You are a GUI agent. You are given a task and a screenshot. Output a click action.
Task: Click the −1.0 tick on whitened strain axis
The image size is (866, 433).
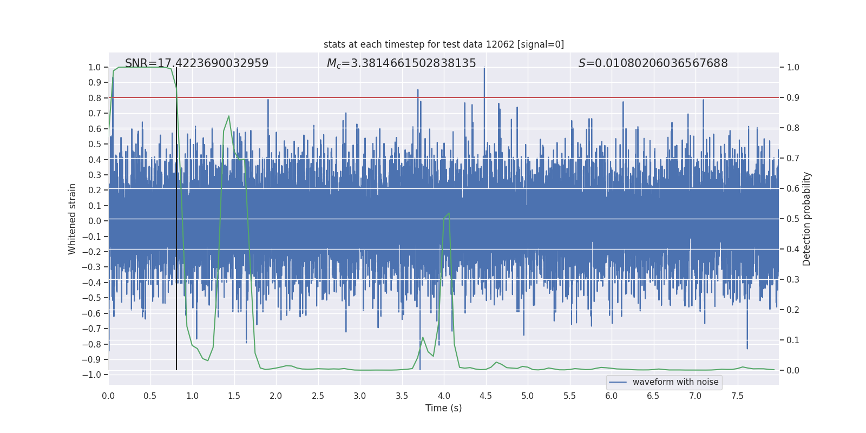tap(94, 375)
